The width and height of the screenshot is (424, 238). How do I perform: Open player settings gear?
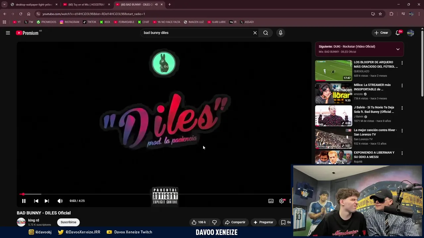(x=282, y=201)
